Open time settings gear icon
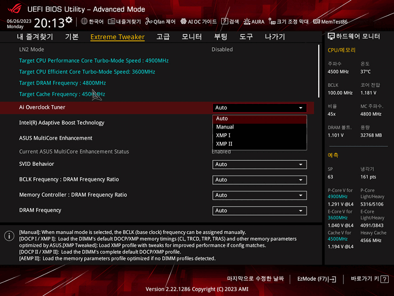 coord(69,20)
